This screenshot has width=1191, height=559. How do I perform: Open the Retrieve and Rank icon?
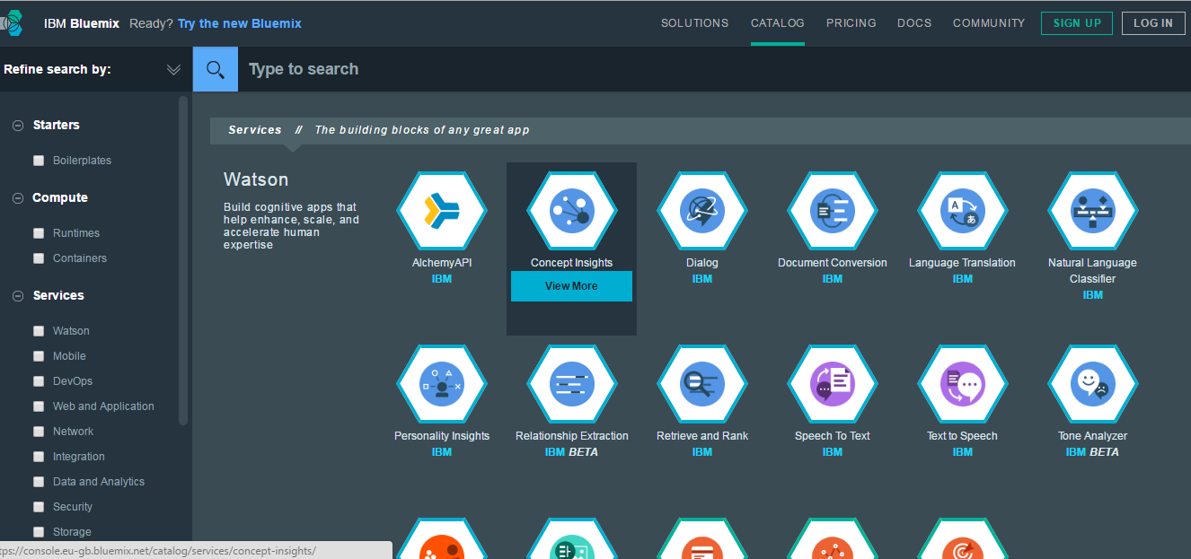(x=702, y=384)
